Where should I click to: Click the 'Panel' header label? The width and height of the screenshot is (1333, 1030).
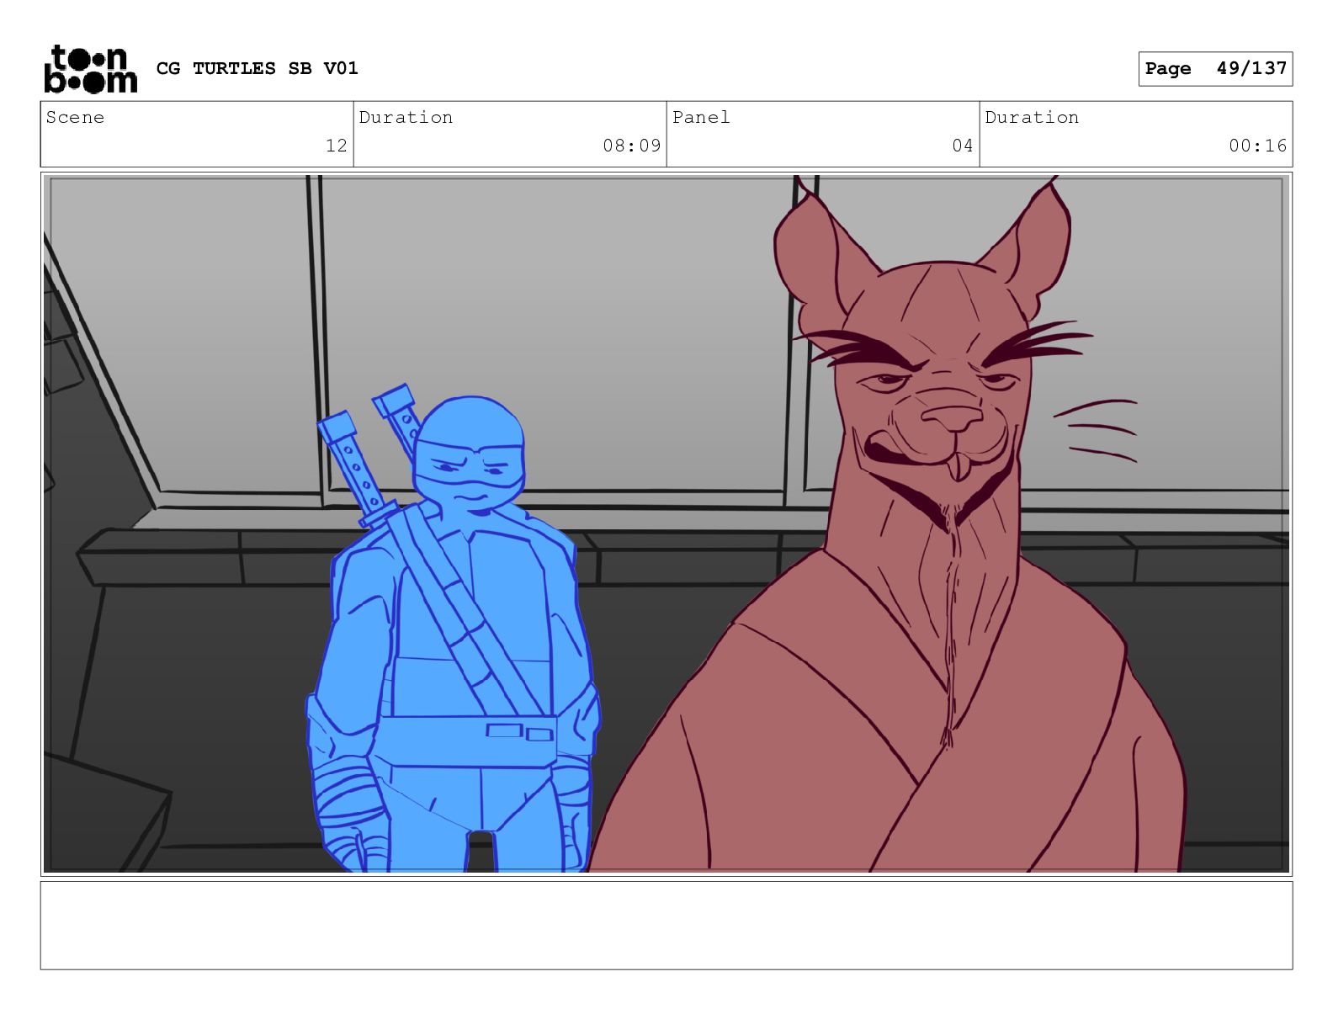[701, 117]
